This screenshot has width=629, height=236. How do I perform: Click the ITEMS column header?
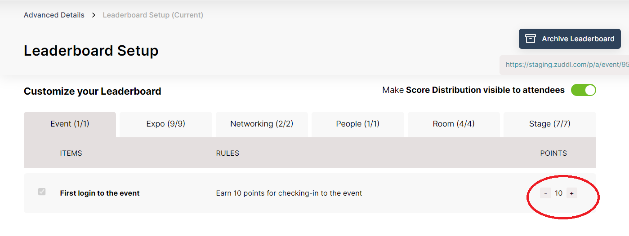(71, 153)
